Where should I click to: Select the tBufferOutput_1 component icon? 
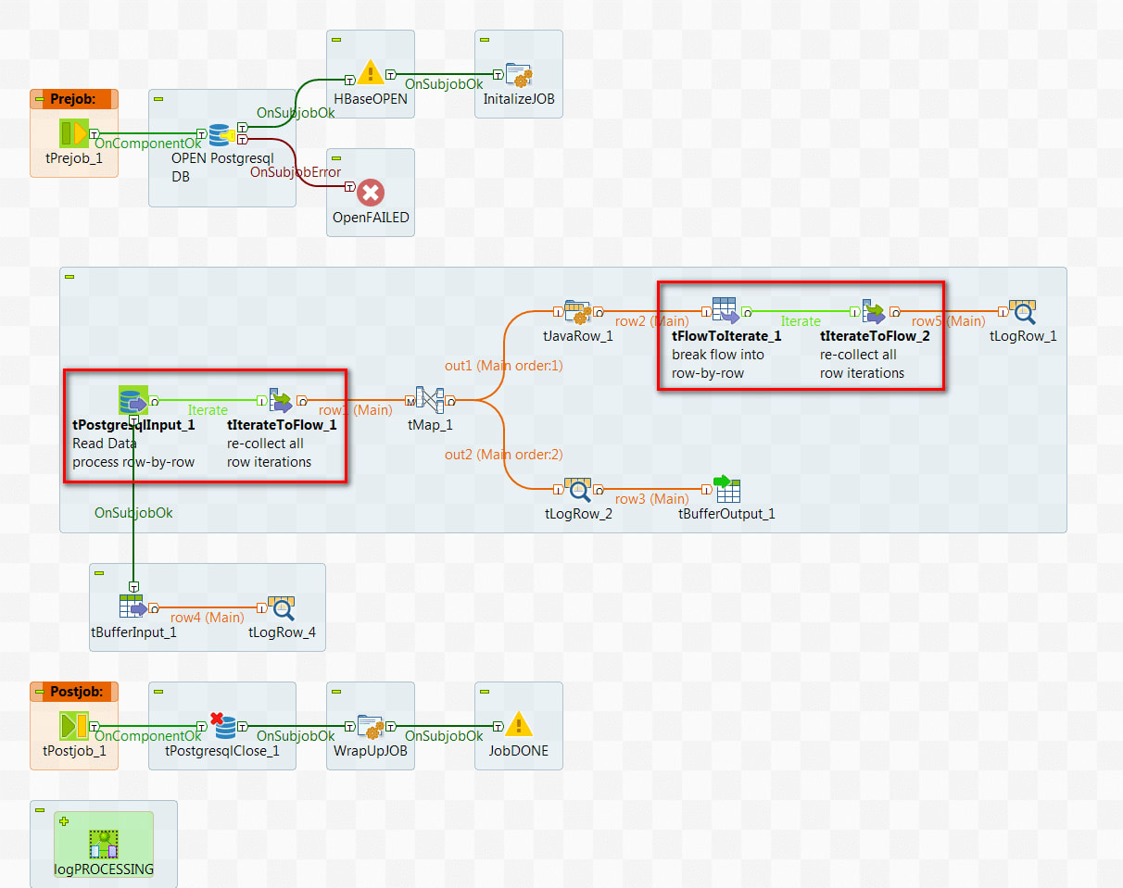pos(726,488)
